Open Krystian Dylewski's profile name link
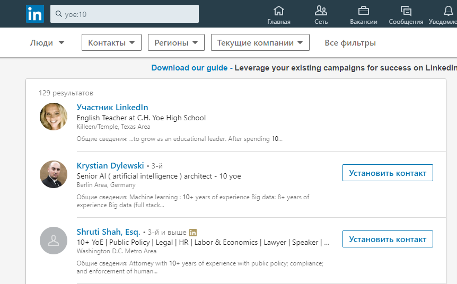This screenshot has width=457, height=284. tap(110, 166)
